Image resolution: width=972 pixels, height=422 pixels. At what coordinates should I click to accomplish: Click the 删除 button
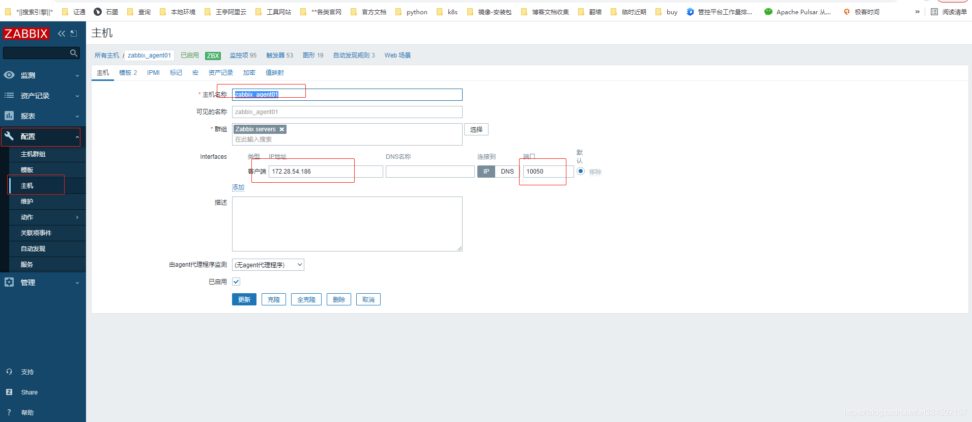[339, 299]
